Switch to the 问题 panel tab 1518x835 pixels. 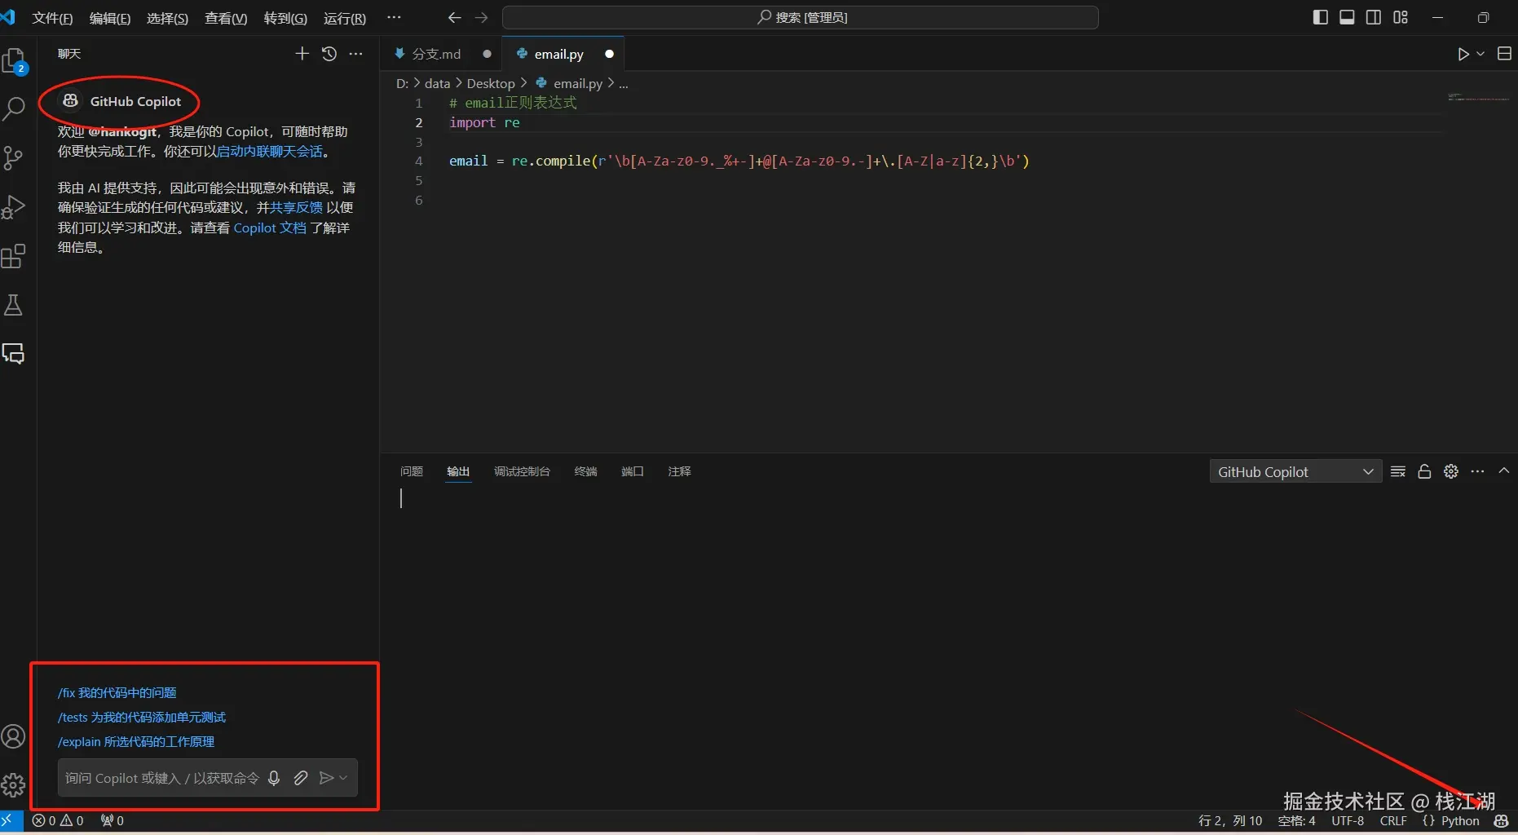click(412, 471)
